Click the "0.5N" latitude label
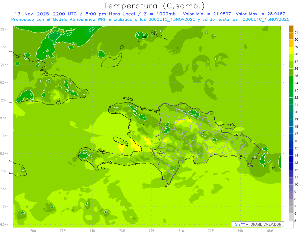Viewport: 303px width, 234px height. pyautogui.click(x=4, y=83)
